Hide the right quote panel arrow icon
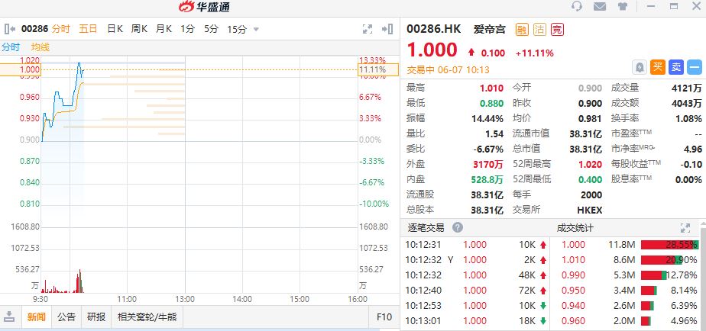Image resolution: width=706 pixels, height=331 pixels. 387,29
